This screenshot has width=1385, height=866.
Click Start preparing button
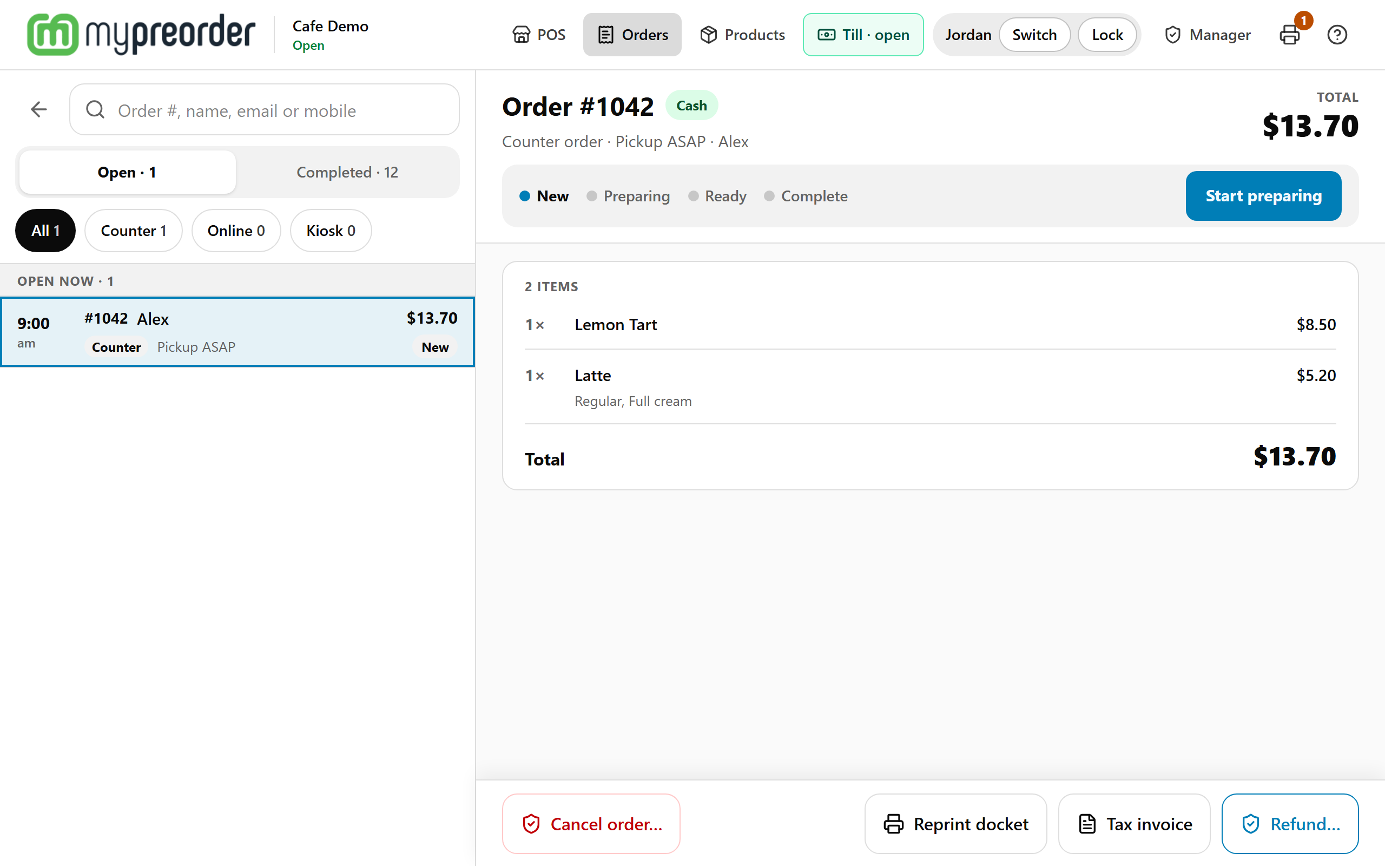click(1263, 196)
